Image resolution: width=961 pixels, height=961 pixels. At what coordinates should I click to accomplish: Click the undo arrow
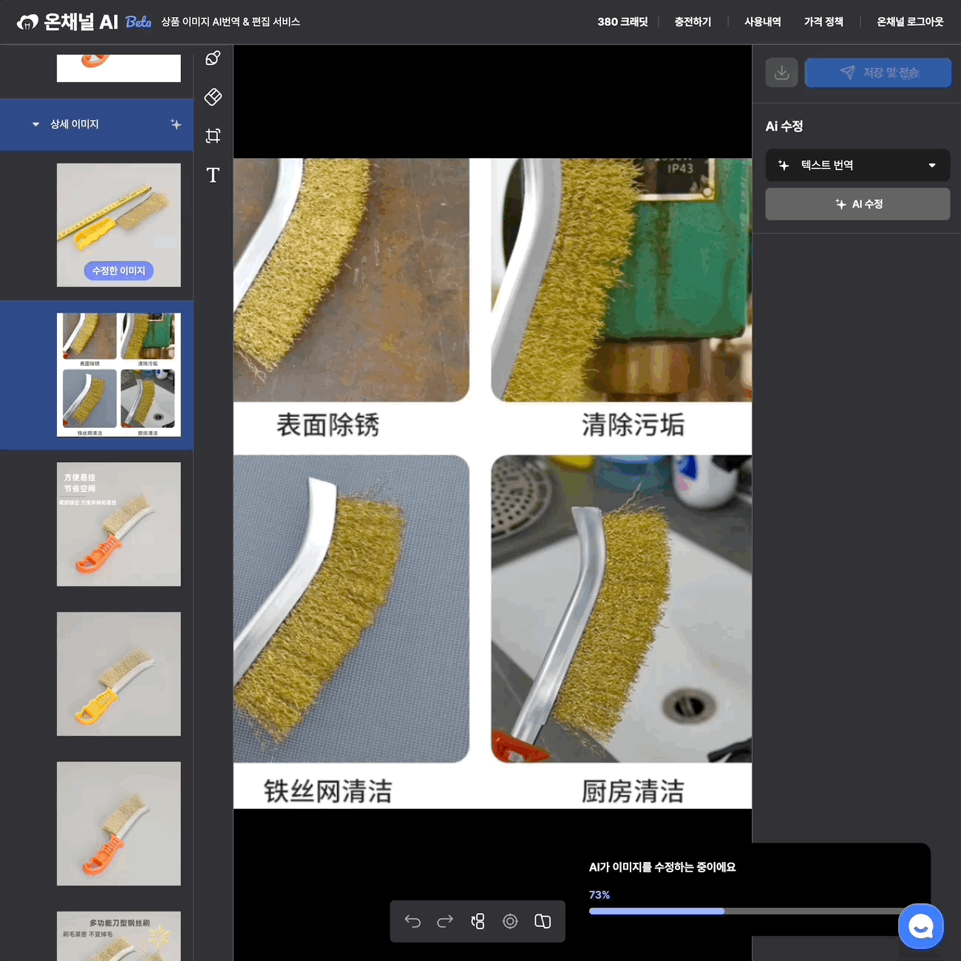tap(412, 921)
